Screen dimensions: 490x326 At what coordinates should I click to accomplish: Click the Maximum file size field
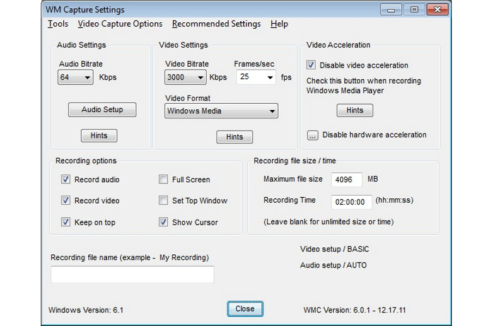pyautogui.click(x=347, y=179)
